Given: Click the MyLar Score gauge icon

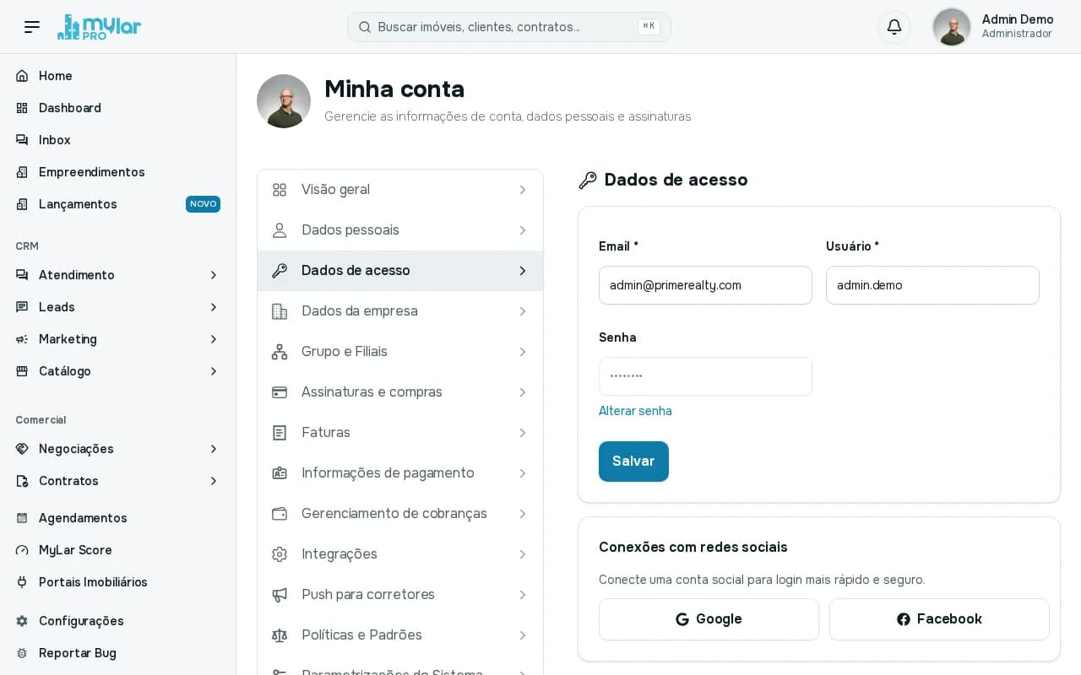Looking at the screenshot, I should point(22,550).
